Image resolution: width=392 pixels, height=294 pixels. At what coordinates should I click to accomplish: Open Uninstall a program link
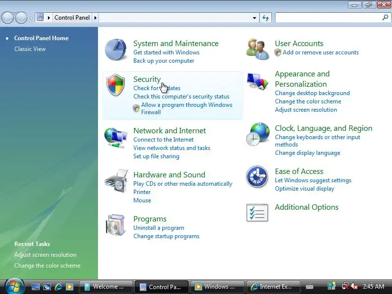click(x=158, y=228)
